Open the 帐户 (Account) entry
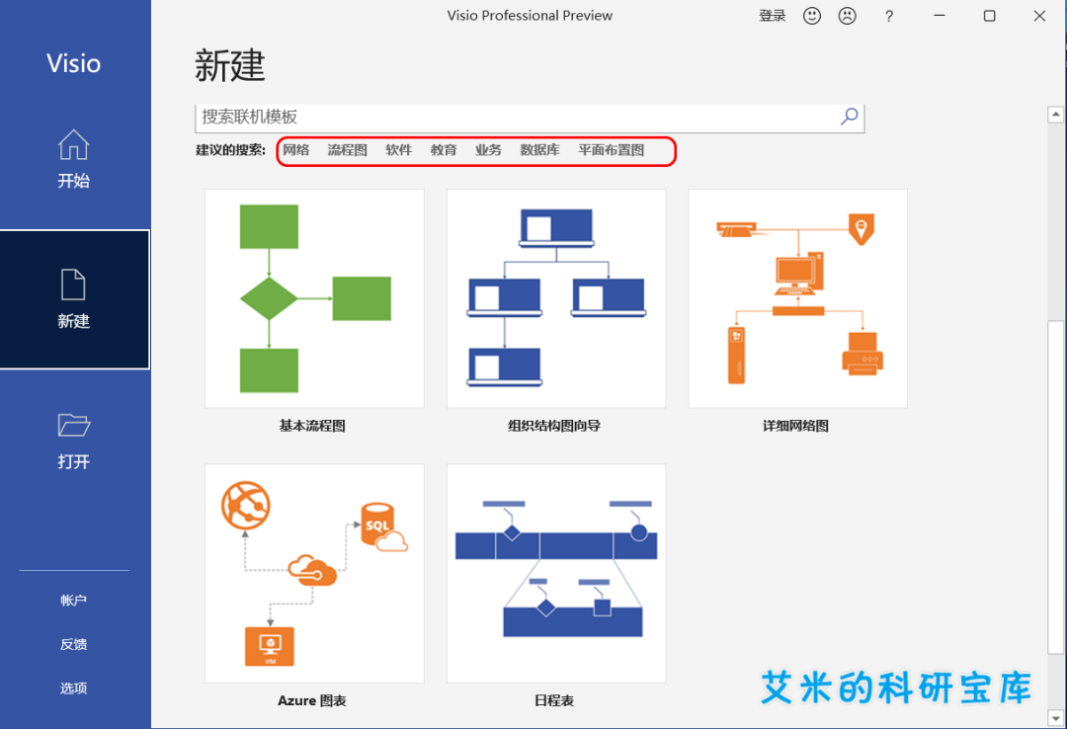 click(x=73, y=600)
